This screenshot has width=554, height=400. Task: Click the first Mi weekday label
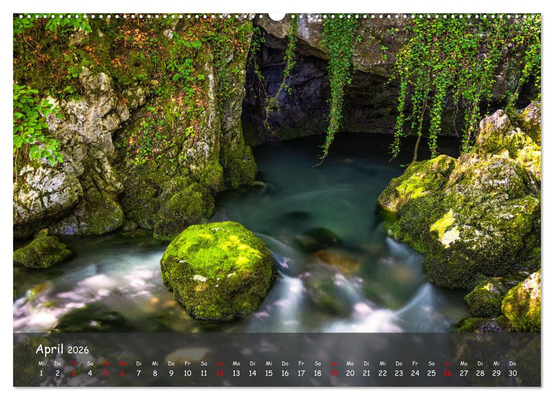coord(41,364)
